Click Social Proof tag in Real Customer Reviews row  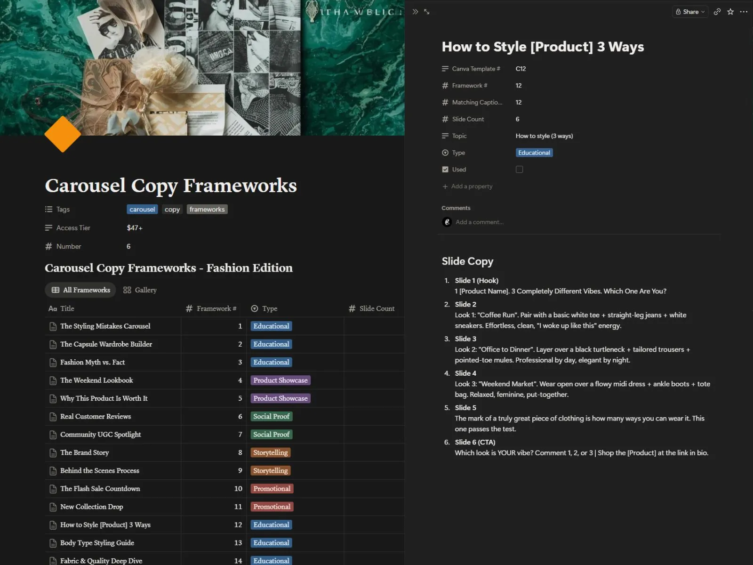[x=271, y=417]
